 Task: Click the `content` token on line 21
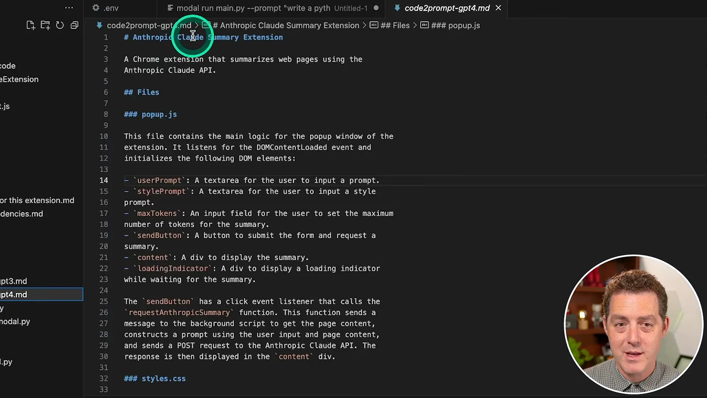[152, 257]
